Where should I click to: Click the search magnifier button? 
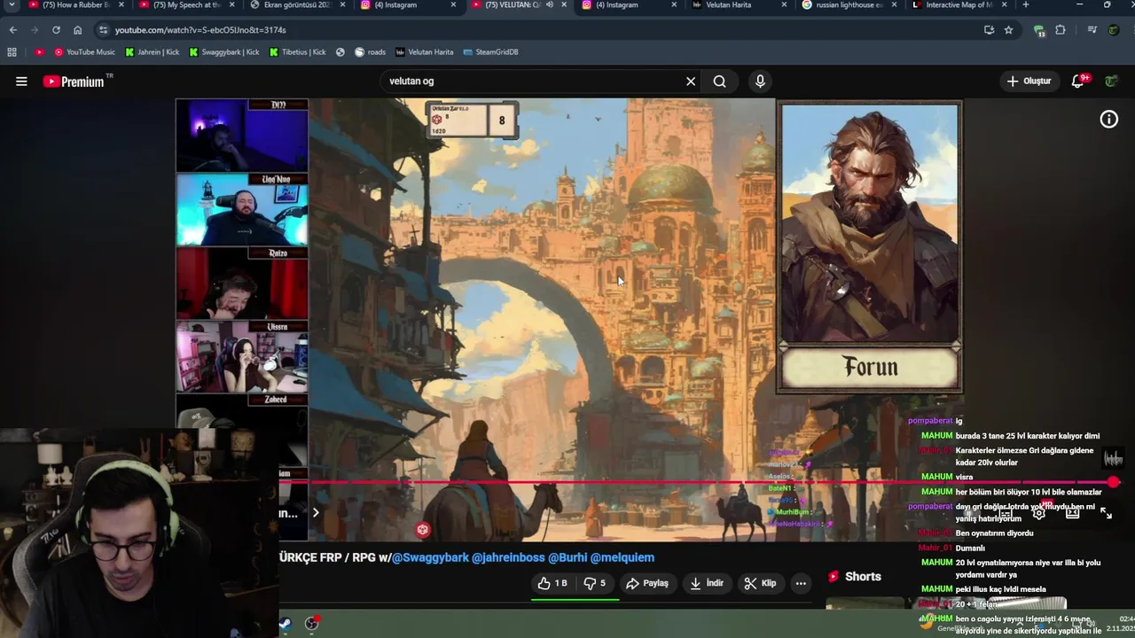[719, 82]
